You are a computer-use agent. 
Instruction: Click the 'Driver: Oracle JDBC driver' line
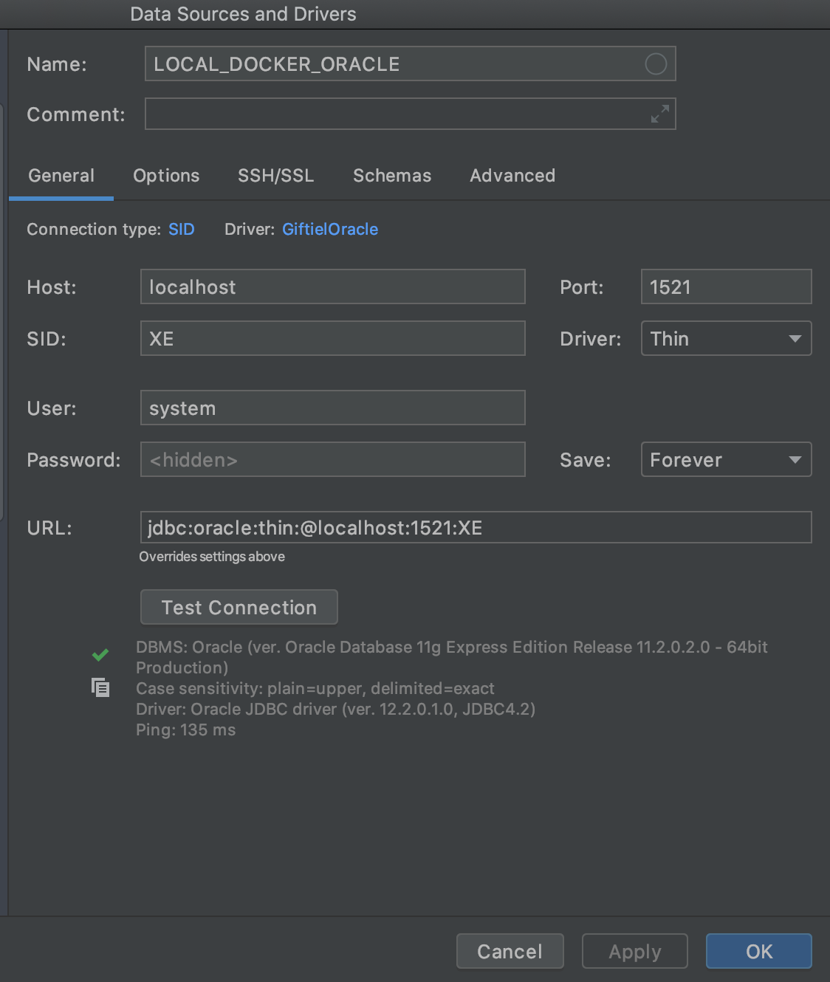click(x=336, y=709)
